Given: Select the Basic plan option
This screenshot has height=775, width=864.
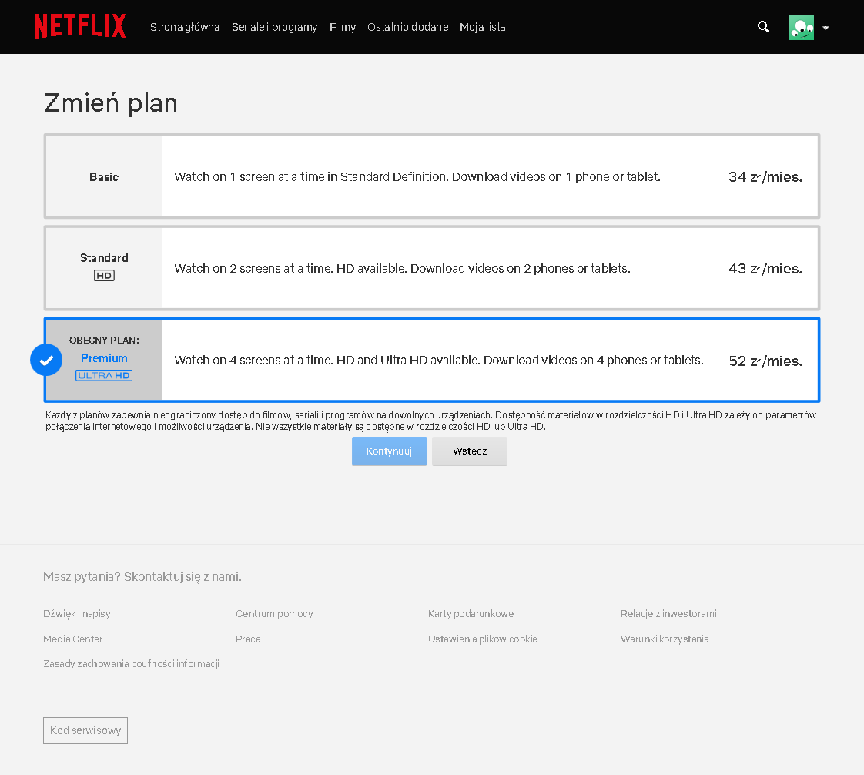Looking at the screenshot, I should [x=431, y=176].
